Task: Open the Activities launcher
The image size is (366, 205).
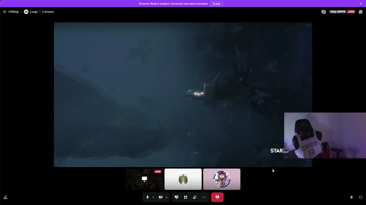Action: pos(186,197)
